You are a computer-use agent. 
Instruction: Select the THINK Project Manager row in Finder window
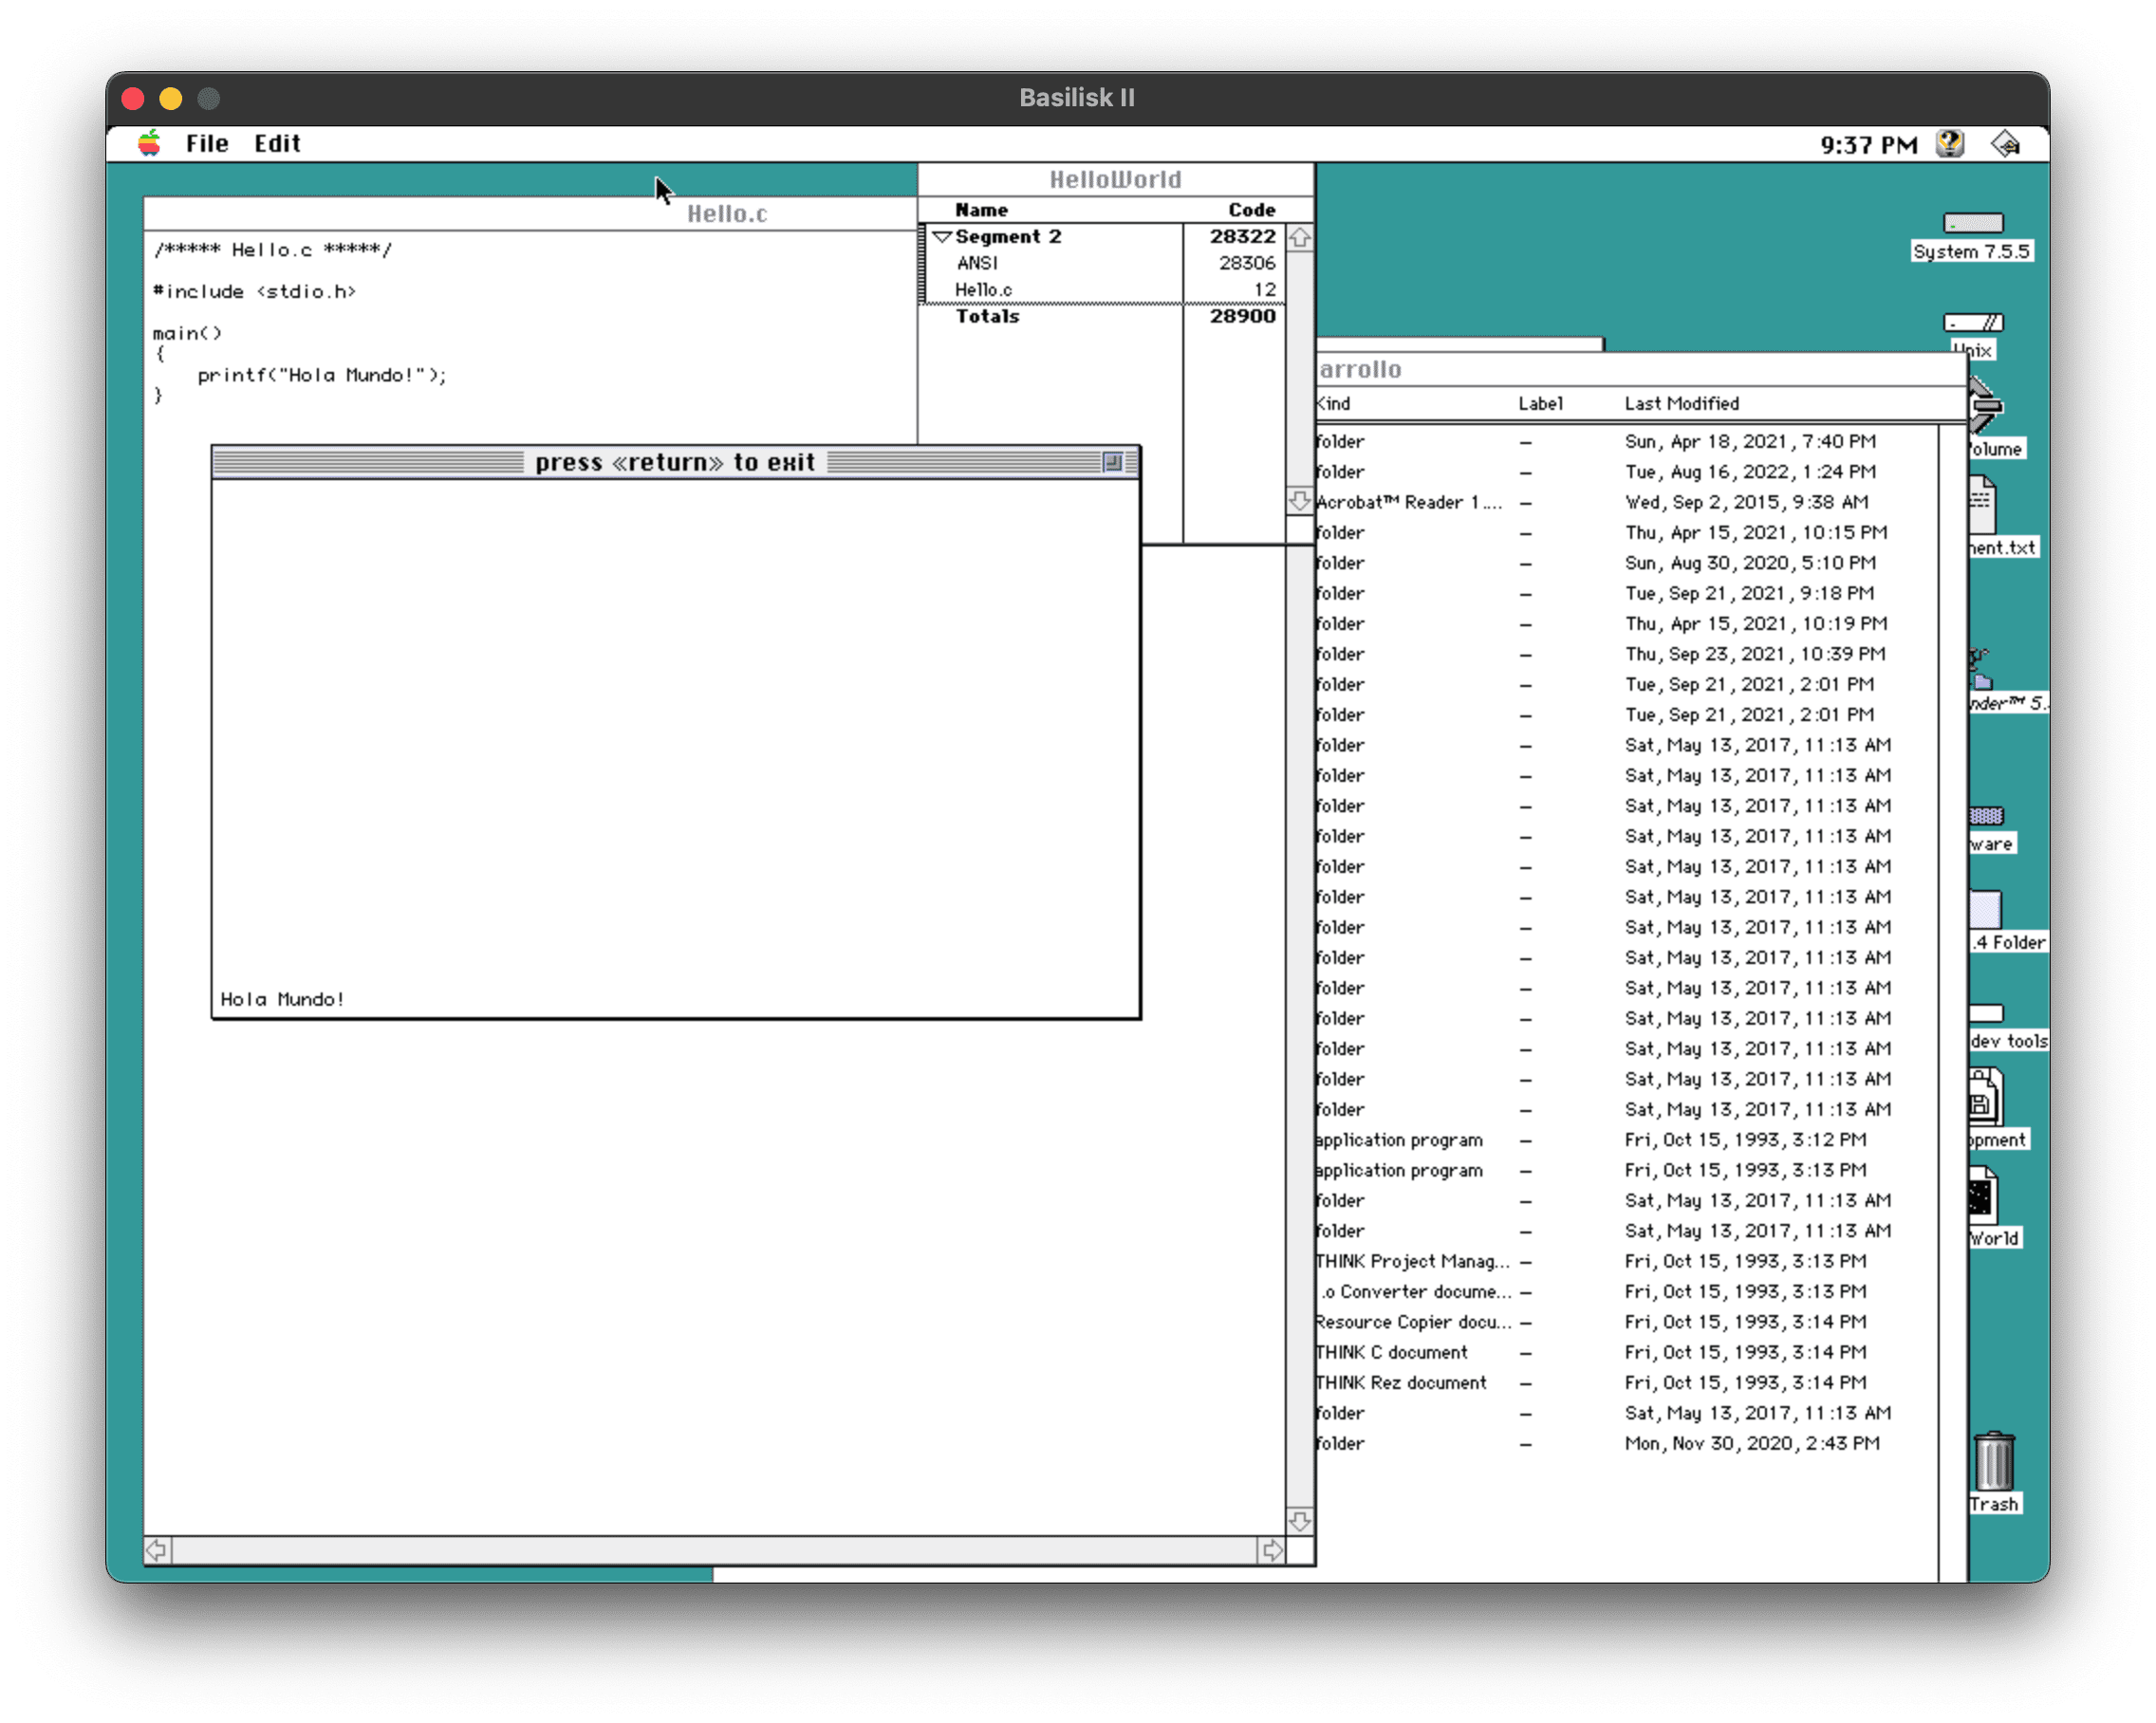[x=1627, y=1261]
